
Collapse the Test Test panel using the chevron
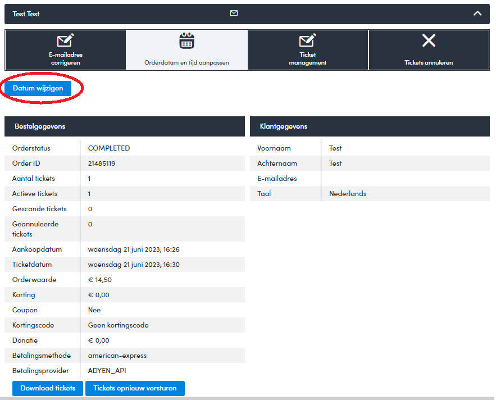tap(477, 13)
